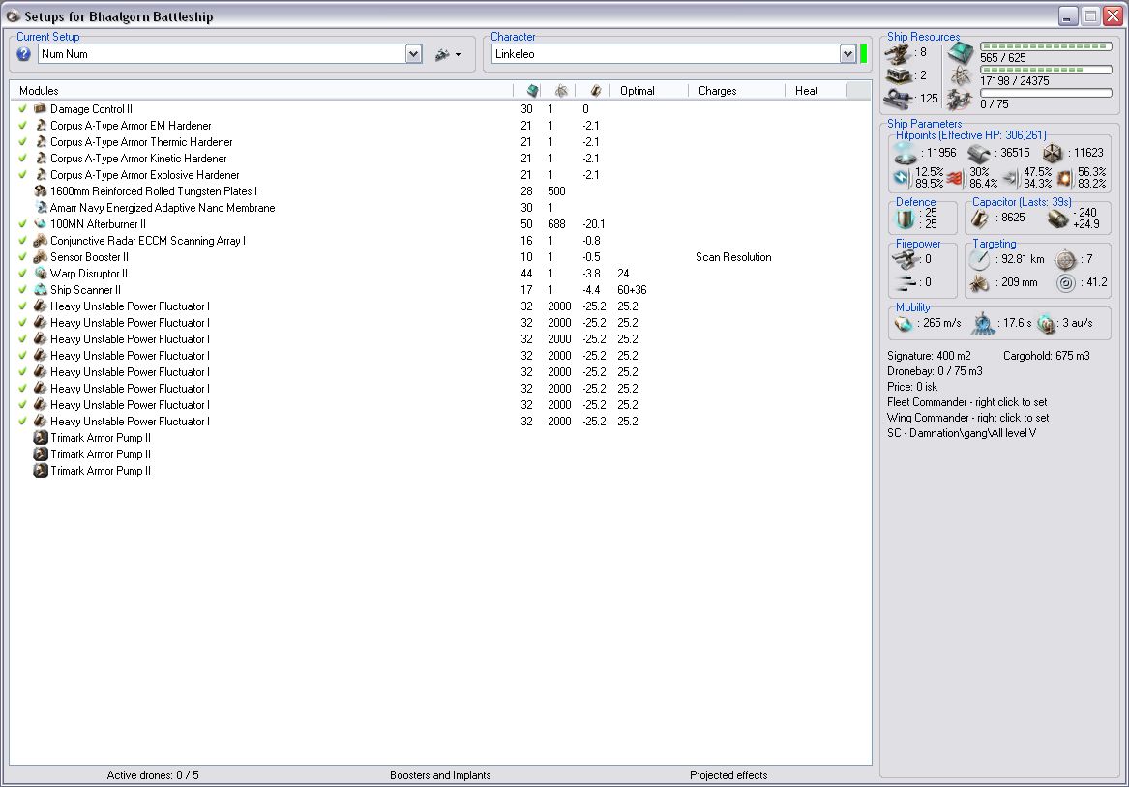Click into the Num Num setup name field
Image resolution: width=1129 pixels, height=787 pixels.
[222, 54]
